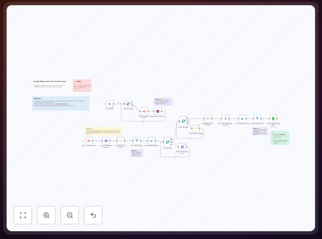Zoom in on the workflow canvas
The image size is (322, 239).
tap(46, 215)
